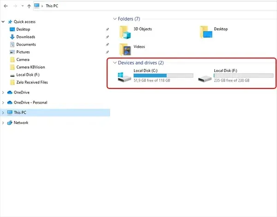Viewport: 277px width, 217px height.
Task: Click the Forward arrow navigation button
Action: 16,7
